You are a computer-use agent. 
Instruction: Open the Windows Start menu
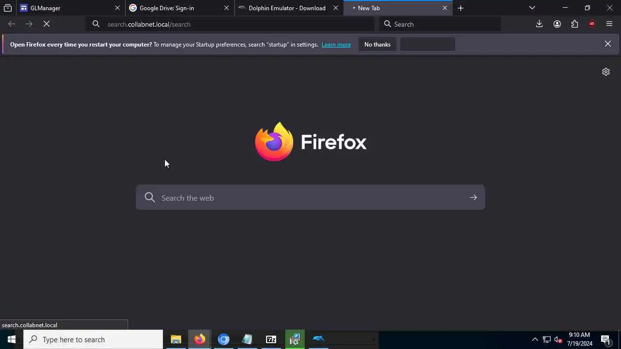click(x=12, y=339)
